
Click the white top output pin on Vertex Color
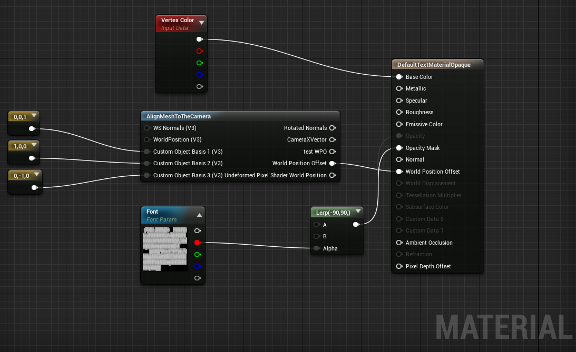199,38
